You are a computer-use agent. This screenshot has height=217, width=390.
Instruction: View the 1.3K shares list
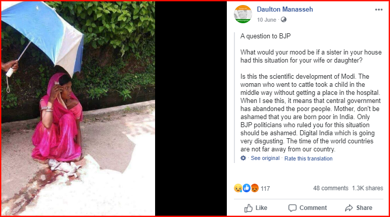point(367,188)
